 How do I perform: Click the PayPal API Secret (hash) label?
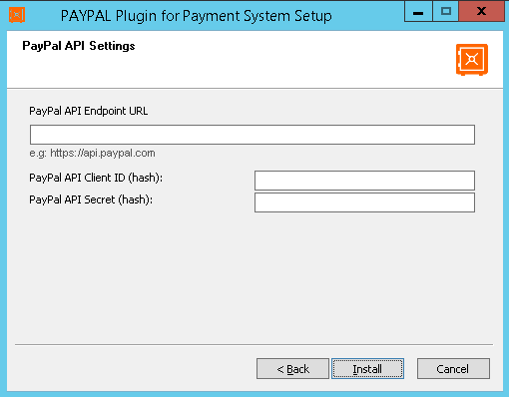pyautogui.click(x=91, y=199)
